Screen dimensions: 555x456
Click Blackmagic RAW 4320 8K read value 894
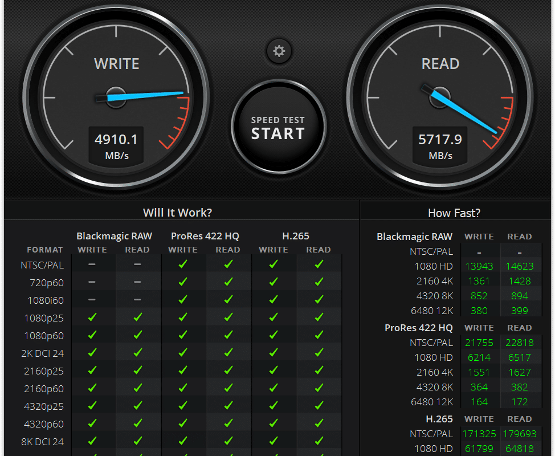(519, 296)
